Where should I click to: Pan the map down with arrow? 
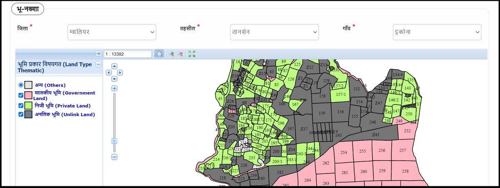point(115,78)
